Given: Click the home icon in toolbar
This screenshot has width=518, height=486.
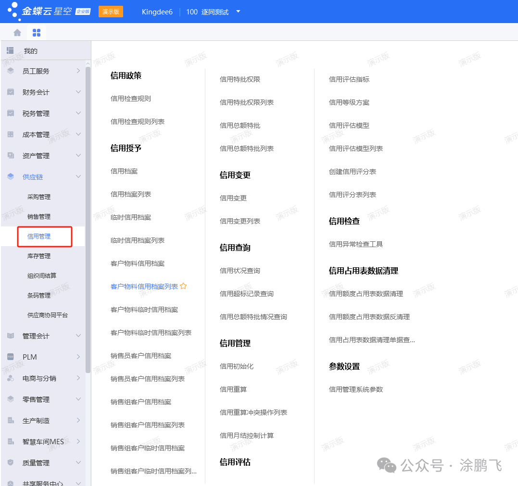Looking at the screenshot, I should pos(17,33).
